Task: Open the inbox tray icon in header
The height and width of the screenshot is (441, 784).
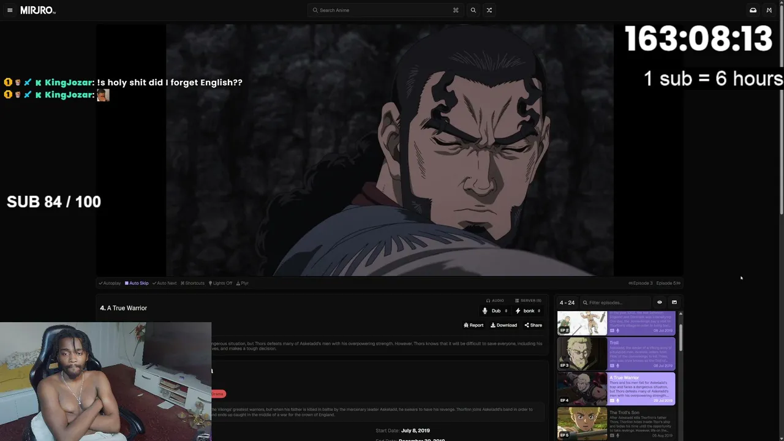Action: (753, 10)
